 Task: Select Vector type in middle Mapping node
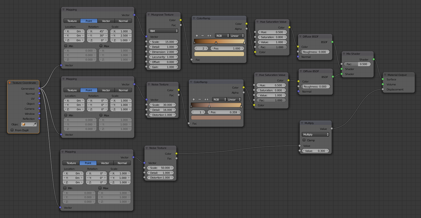click(106, 90)
